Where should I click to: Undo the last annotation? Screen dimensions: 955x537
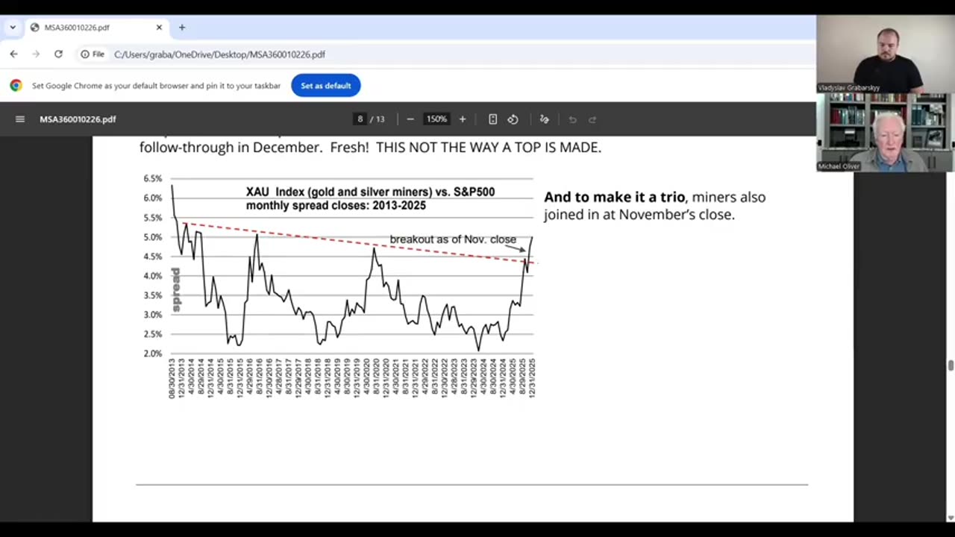[572, 119]
